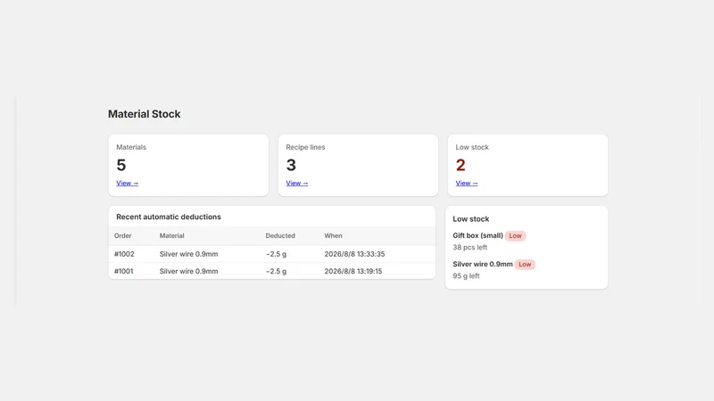Click the Deducted column header

280,235
